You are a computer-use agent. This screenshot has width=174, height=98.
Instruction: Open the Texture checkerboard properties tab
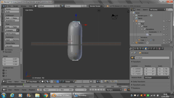pyautogui.click(x=160, y=48)
